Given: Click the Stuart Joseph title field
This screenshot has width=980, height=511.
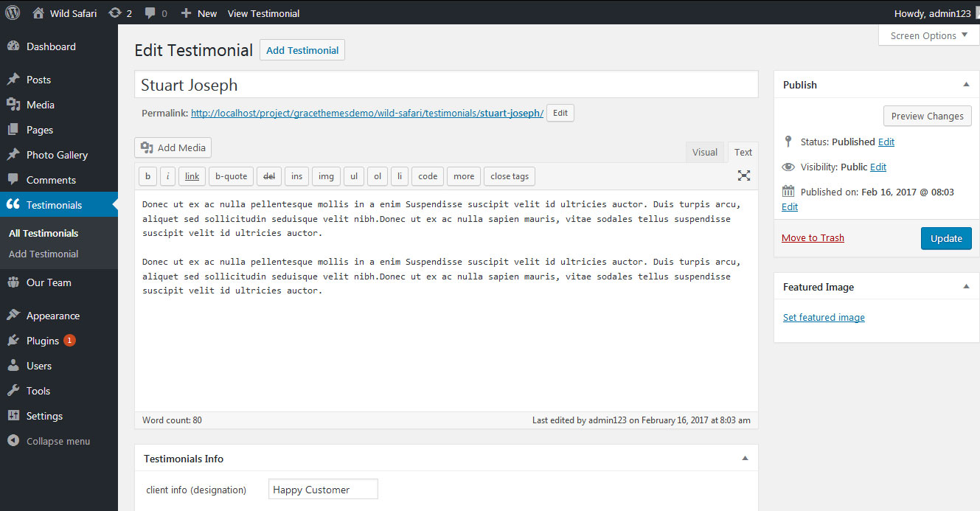Looking at the screenshot, I should 446,84.
